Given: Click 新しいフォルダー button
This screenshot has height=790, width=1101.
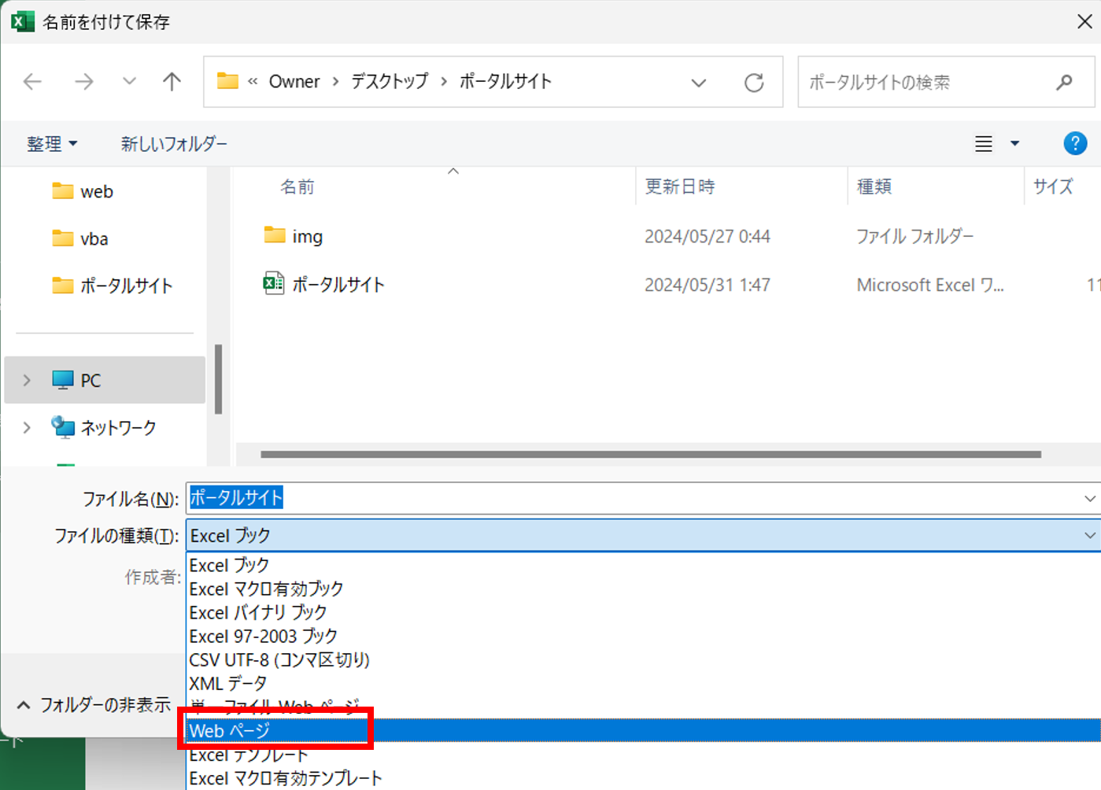Looking at the screenshot, I should [x=174, y=144].
